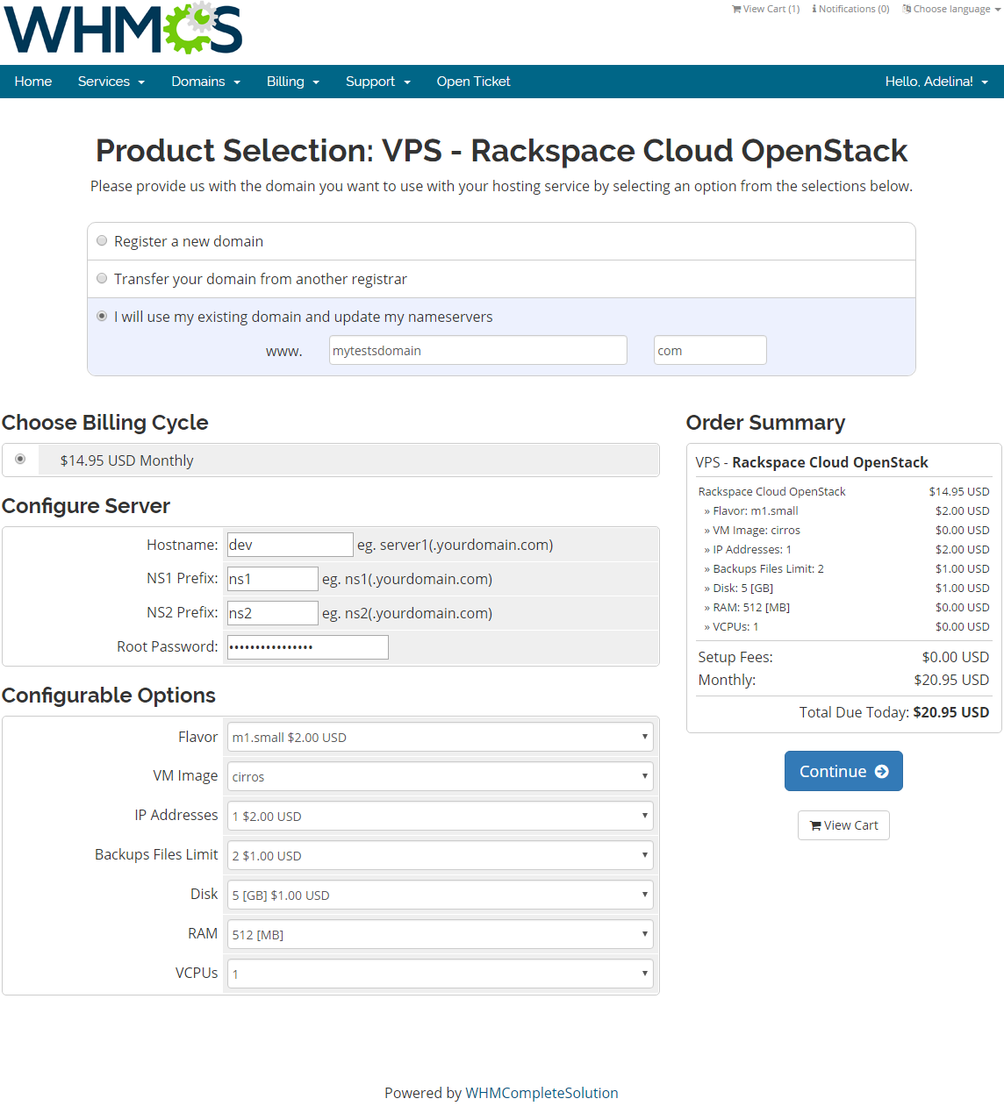The height and width of the screenshot is (1106, 1004).
Task: Click the WHMCS logo
Action: (x=124, y=28)
